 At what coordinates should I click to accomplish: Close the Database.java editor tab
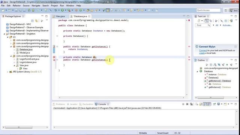89,16
